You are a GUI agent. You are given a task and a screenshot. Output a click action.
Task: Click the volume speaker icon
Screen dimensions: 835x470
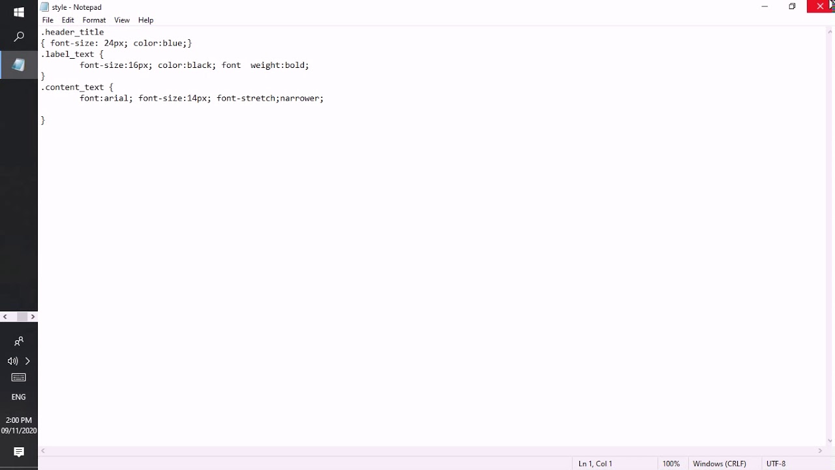tap(12, 361)
